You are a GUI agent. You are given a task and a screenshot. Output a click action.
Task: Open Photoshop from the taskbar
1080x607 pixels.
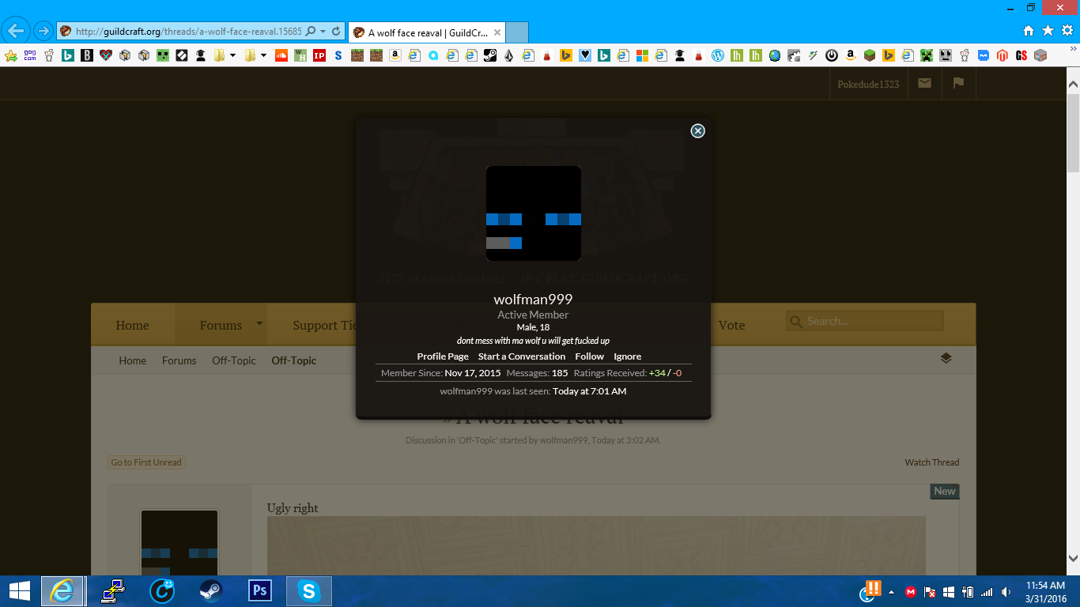pyautogui.click(x=260, y=591)
